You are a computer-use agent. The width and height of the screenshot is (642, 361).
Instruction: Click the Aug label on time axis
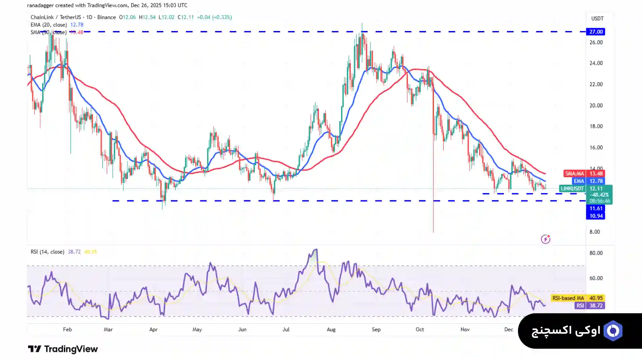click(x=331, y=329)
